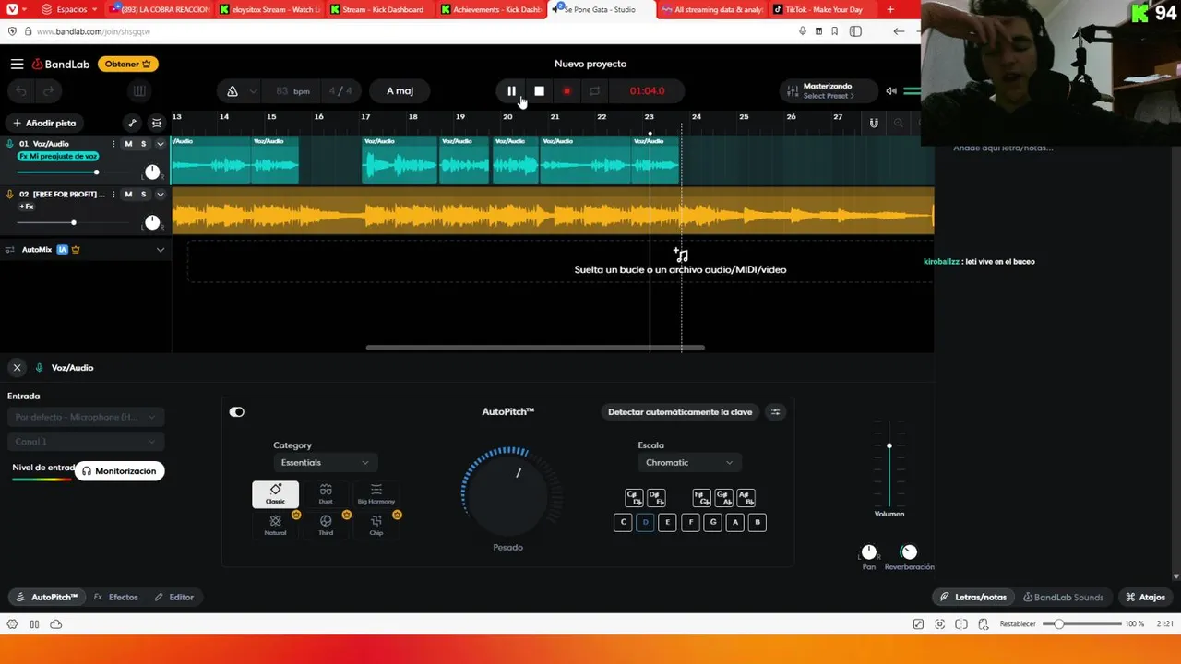Screen dimensions: 1181x664
Task: Toggle the C note key
Action: (x=623, y=522)
